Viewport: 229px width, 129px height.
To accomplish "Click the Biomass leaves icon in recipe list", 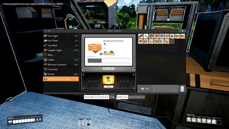I will click(x=45, y=64).
